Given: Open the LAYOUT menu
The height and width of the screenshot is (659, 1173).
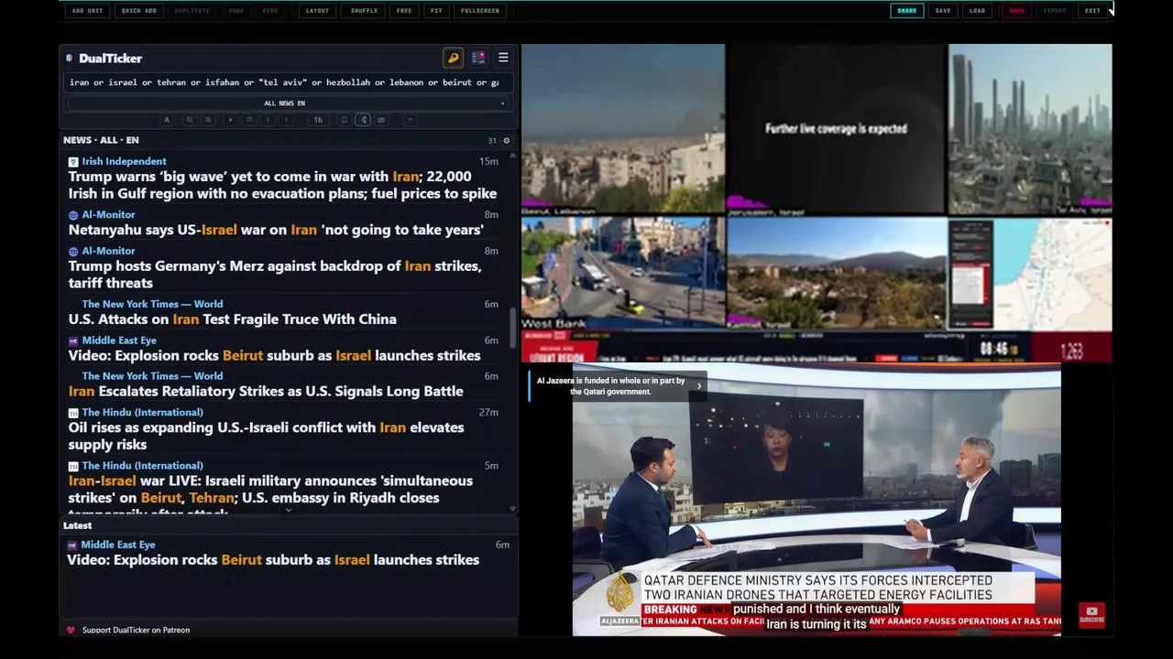Looking at the screenshot, I should click(x=317, y=11).
